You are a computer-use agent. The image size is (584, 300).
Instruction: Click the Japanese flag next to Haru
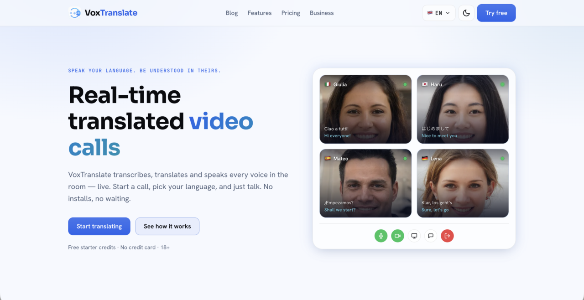425,84
